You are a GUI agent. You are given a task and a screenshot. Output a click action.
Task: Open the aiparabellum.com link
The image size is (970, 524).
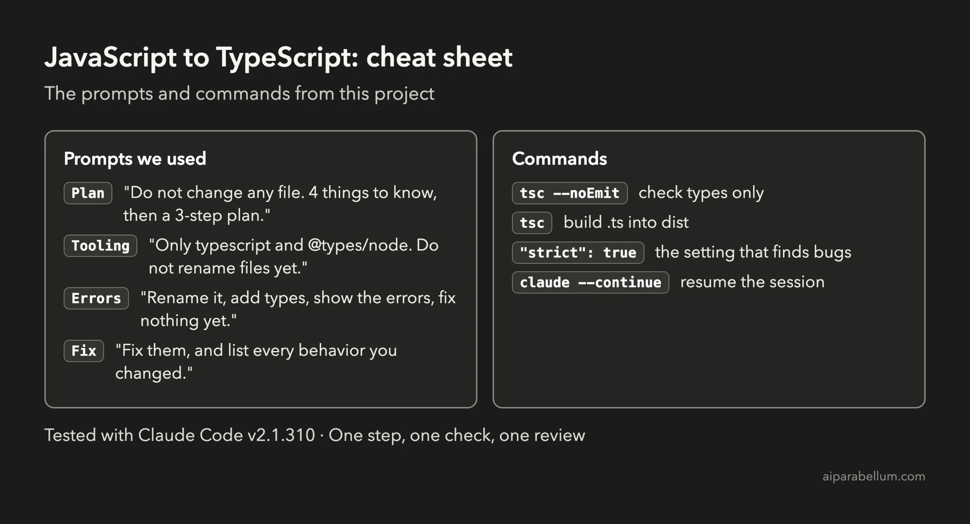coord(874,476)
